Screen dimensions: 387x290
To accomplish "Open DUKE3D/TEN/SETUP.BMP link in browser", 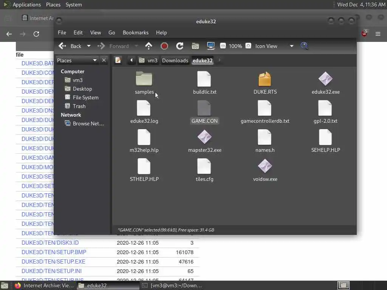I will [54, 252].
